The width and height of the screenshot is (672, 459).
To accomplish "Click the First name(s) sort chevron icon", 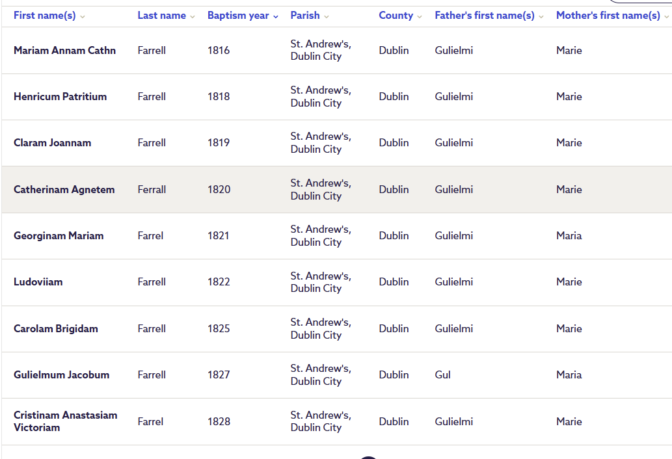I will tap(82, 17).
